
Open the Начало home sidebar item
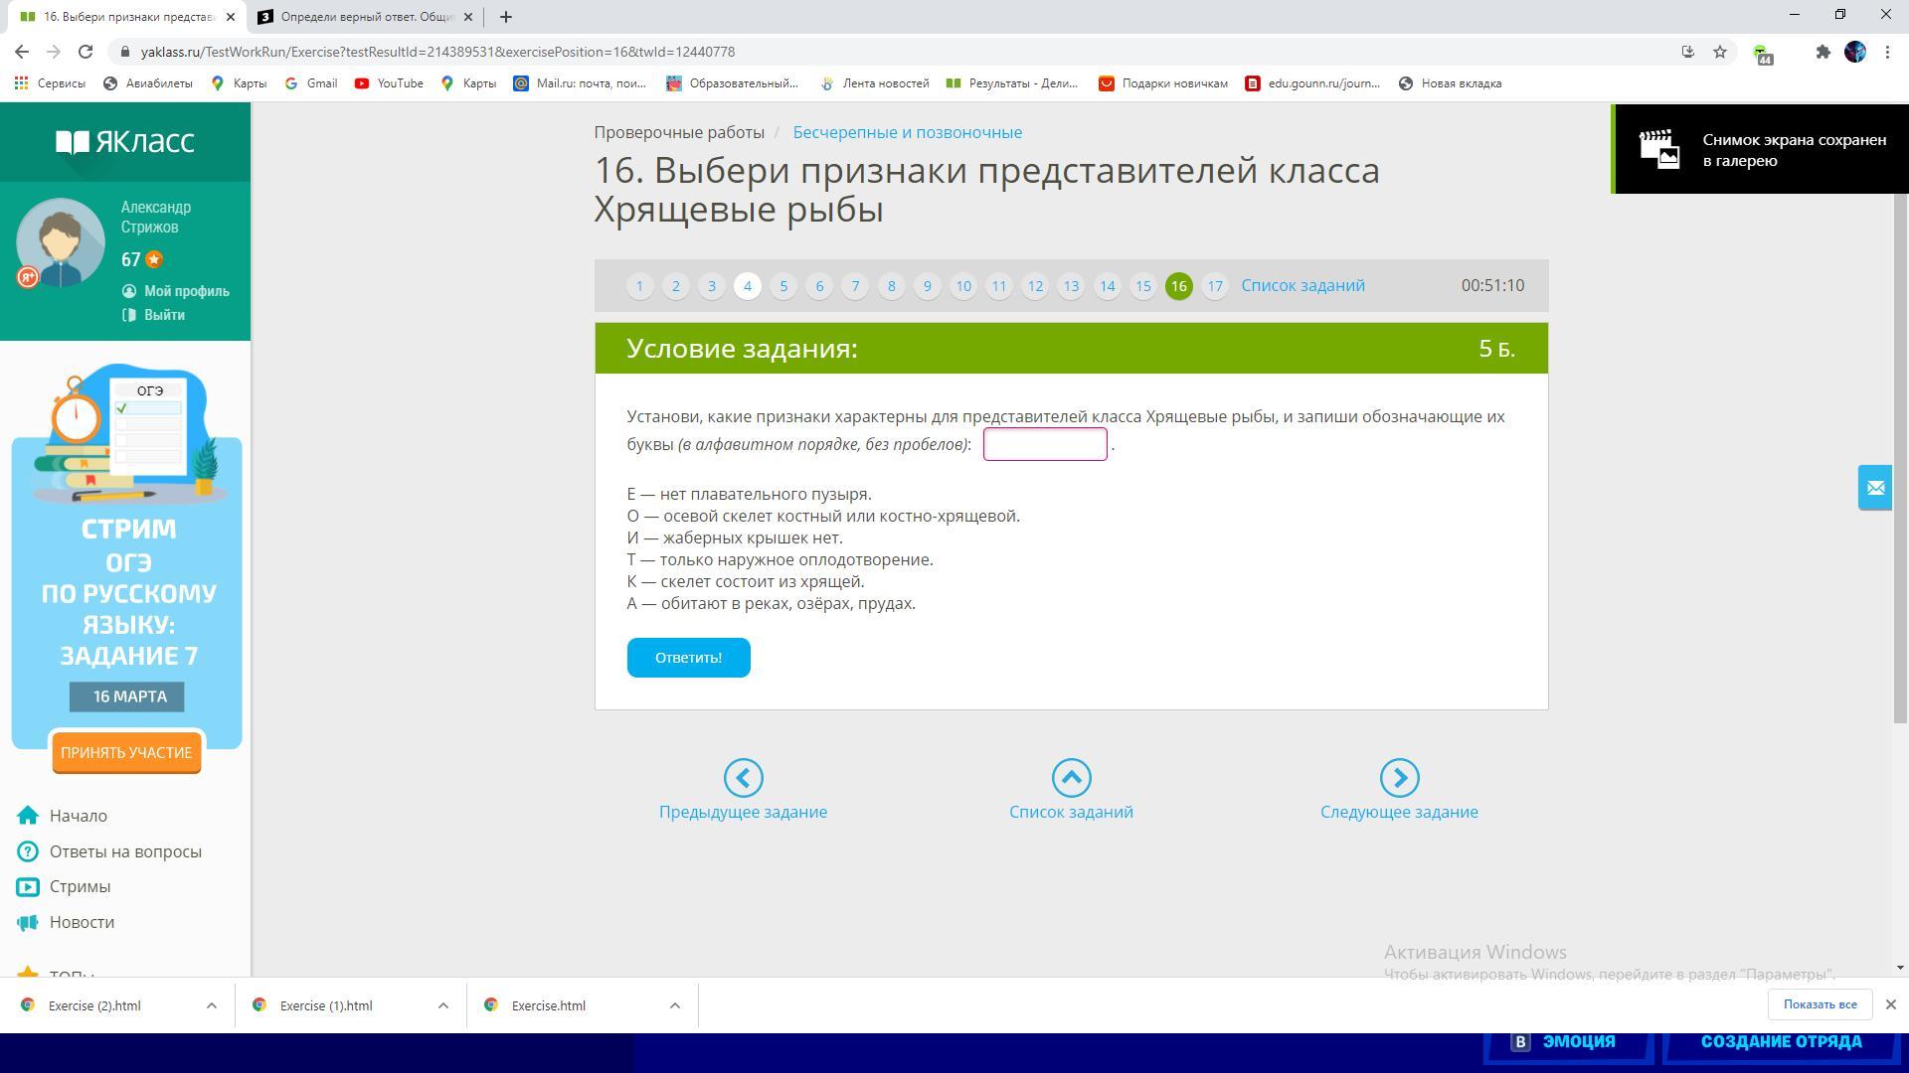78,816
